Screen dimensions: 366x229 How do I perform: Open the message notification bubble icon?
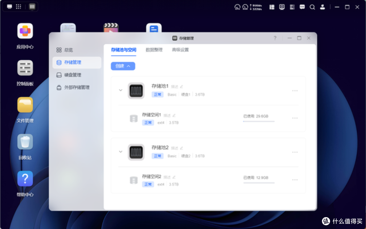(x=302, y=7)
